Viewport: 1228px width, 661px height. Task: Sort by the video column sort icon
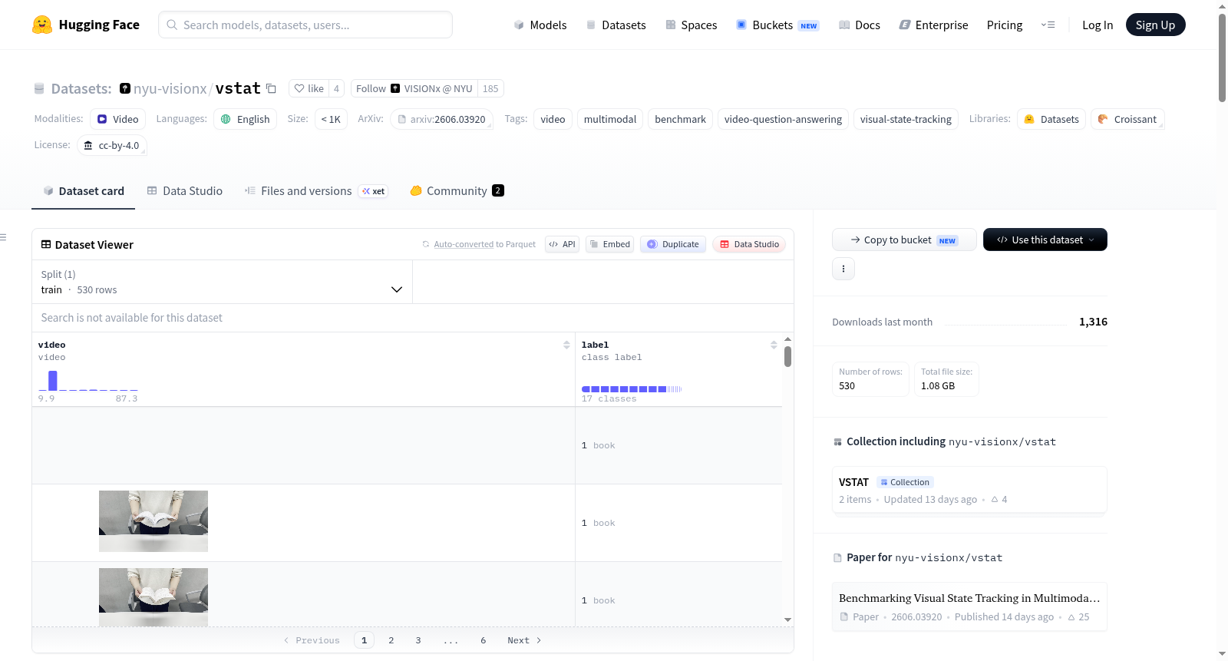coord(566,345)
